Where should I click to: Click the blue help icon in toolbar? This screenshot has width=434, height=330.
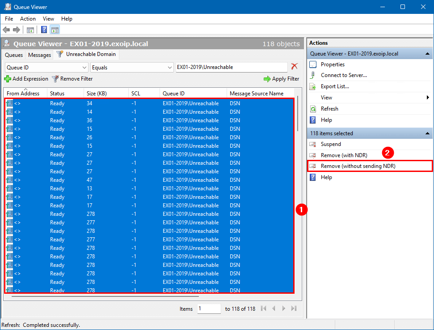(x=44, y=30)
